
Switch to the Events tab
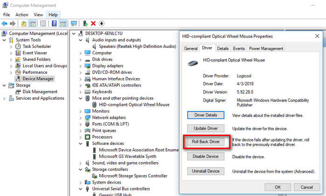[x=238, y=48]
